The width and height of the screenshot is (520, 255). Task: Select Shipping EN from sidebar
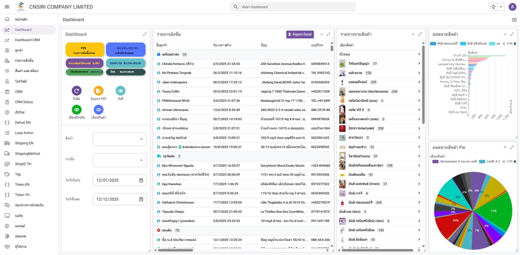(24, 143)
